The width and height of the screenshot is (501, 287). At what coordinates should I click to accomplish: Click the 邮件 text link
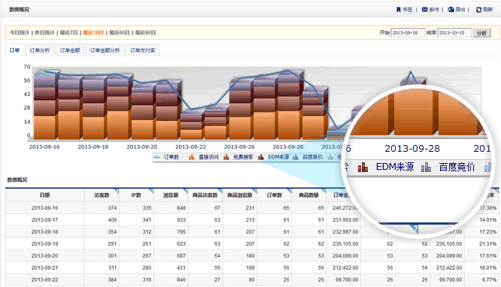click(434, 10)
